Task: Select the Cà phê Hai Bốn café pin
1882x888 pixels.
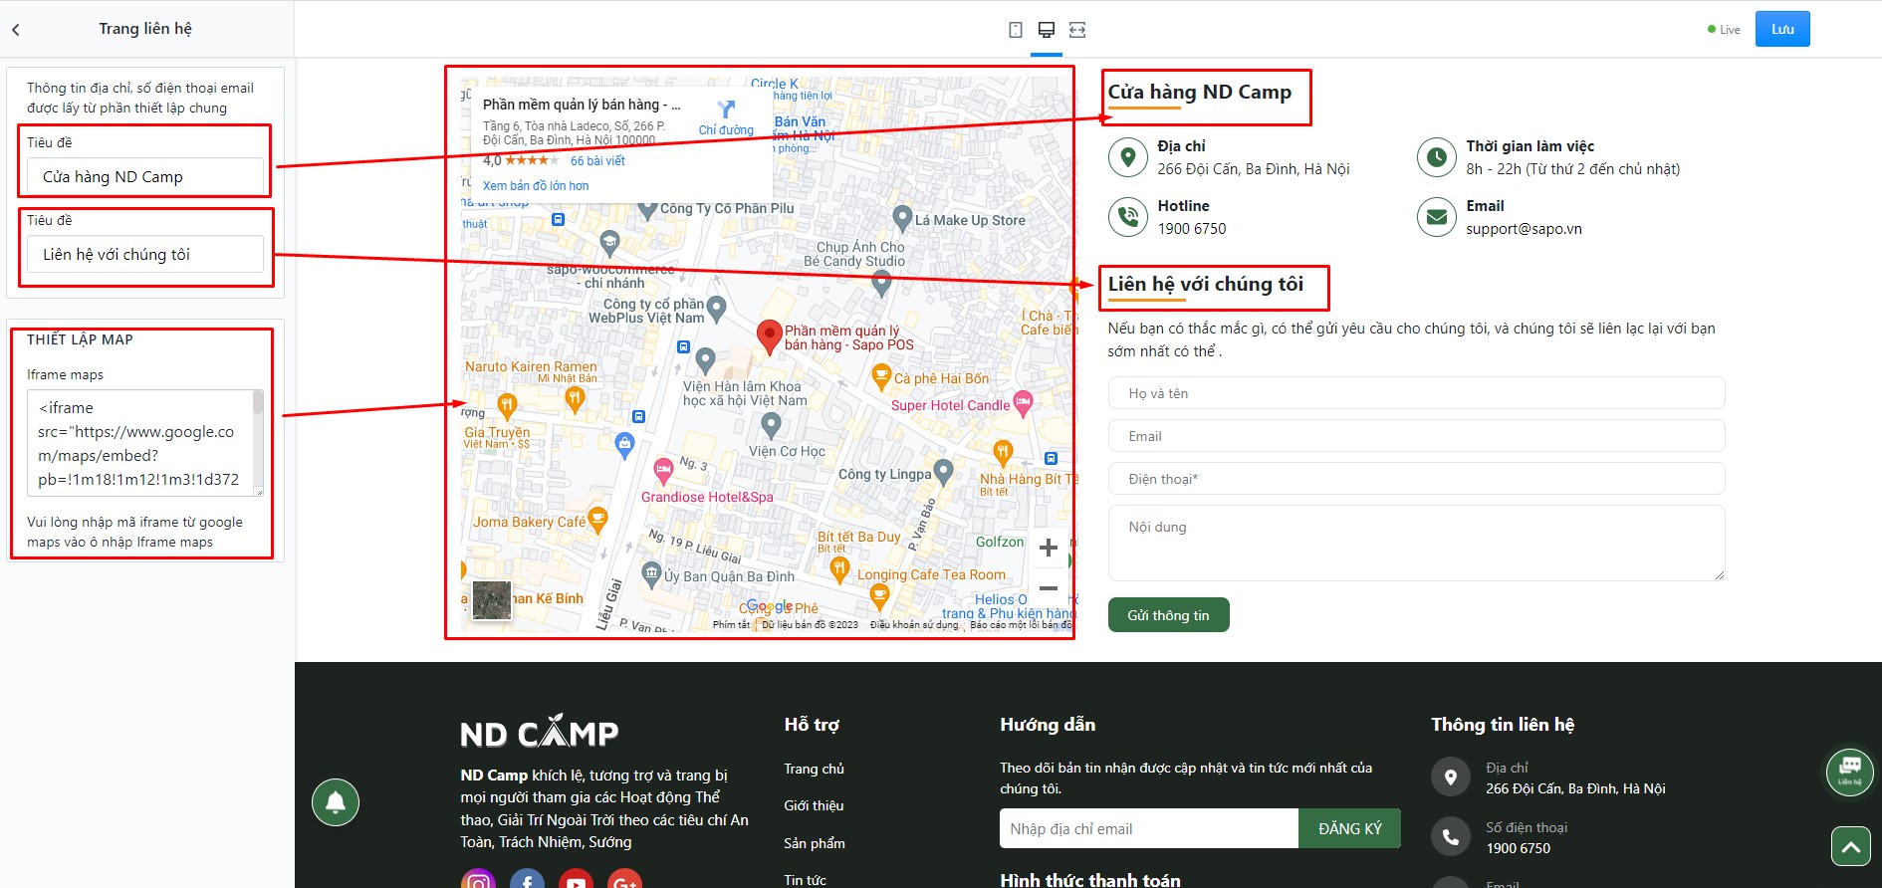Action: coord(881,376)
